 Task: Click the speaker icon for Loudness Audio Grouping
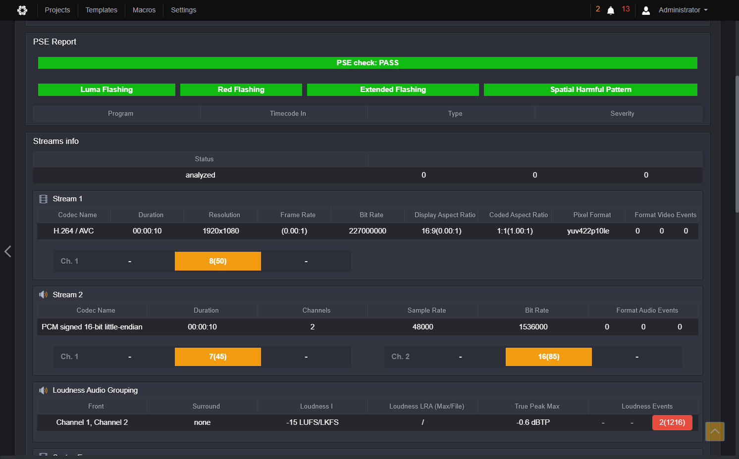click(43, 390)
